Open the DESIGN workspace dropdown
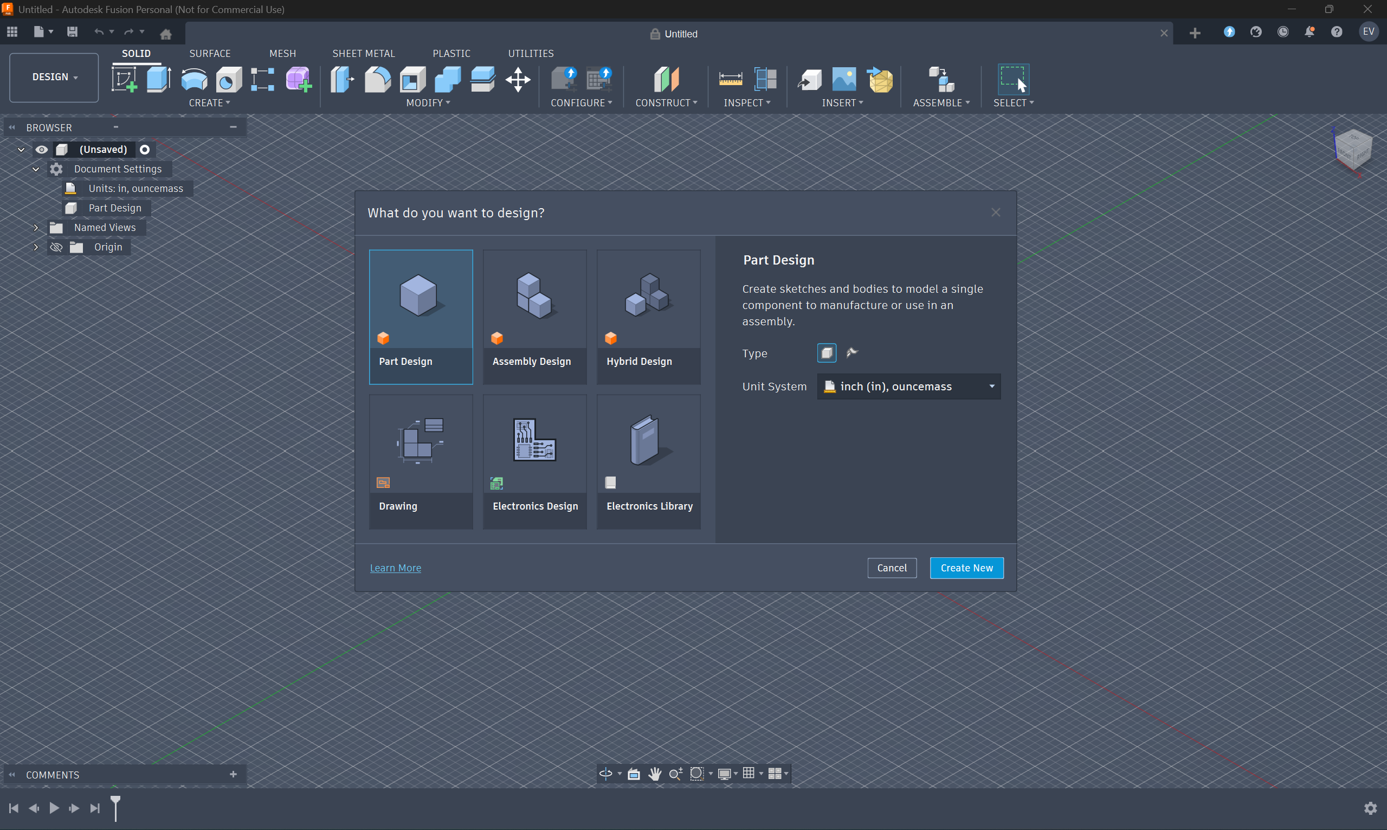Screen dimensions: 1387x830 (x=54, y=77)
